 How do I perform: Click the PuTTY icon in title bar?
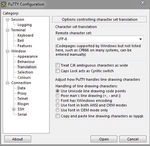[x=4, y=4]
